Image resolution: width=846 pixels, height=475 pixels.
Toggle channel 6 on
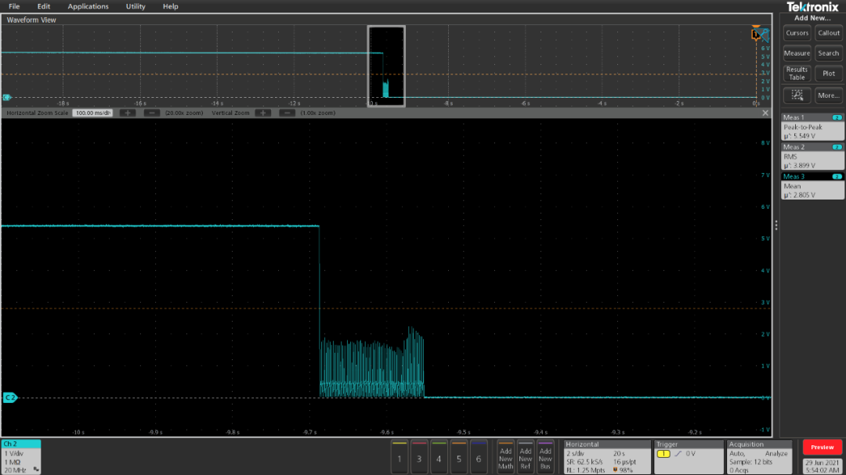coord(478,455)
